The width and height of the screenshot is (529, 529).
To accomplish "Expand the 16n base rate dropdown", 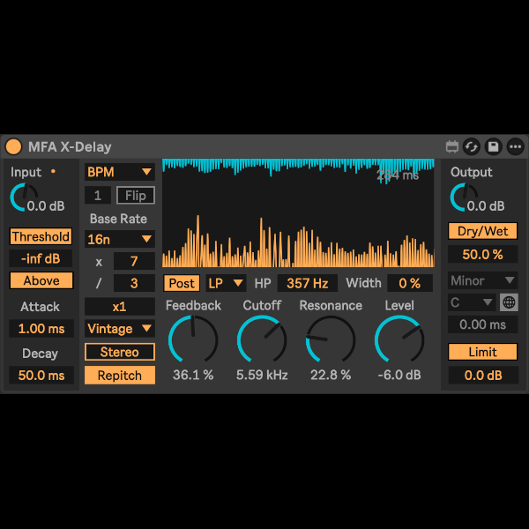I will (119, 239).
